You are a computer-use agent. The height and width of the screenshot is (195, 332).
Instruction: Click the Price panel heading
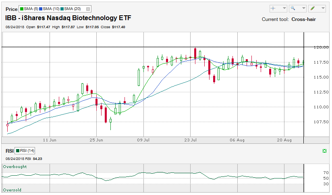(x=11, y=9)
